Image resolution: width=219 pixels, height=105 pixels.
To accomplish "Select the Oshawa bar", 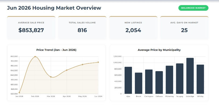I will click(x=159, y=82).
